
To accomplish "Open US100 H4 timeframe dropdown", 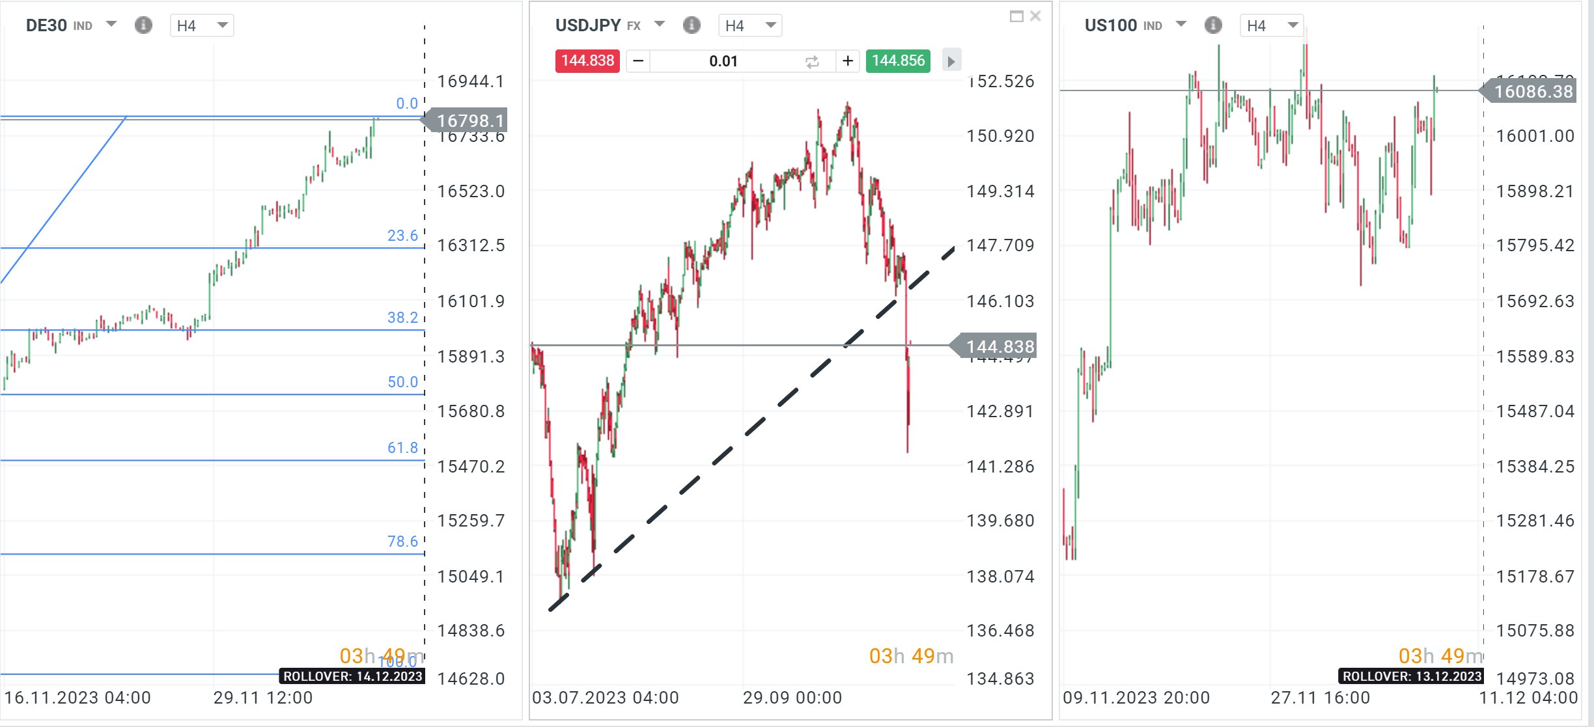I will click(x=1272, y=25).
